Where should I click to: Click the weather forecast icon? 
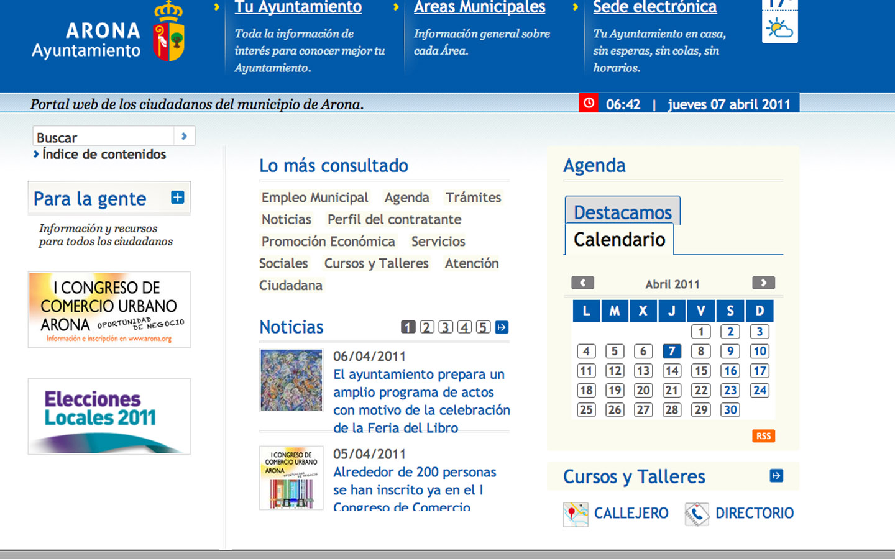(779, 28)
